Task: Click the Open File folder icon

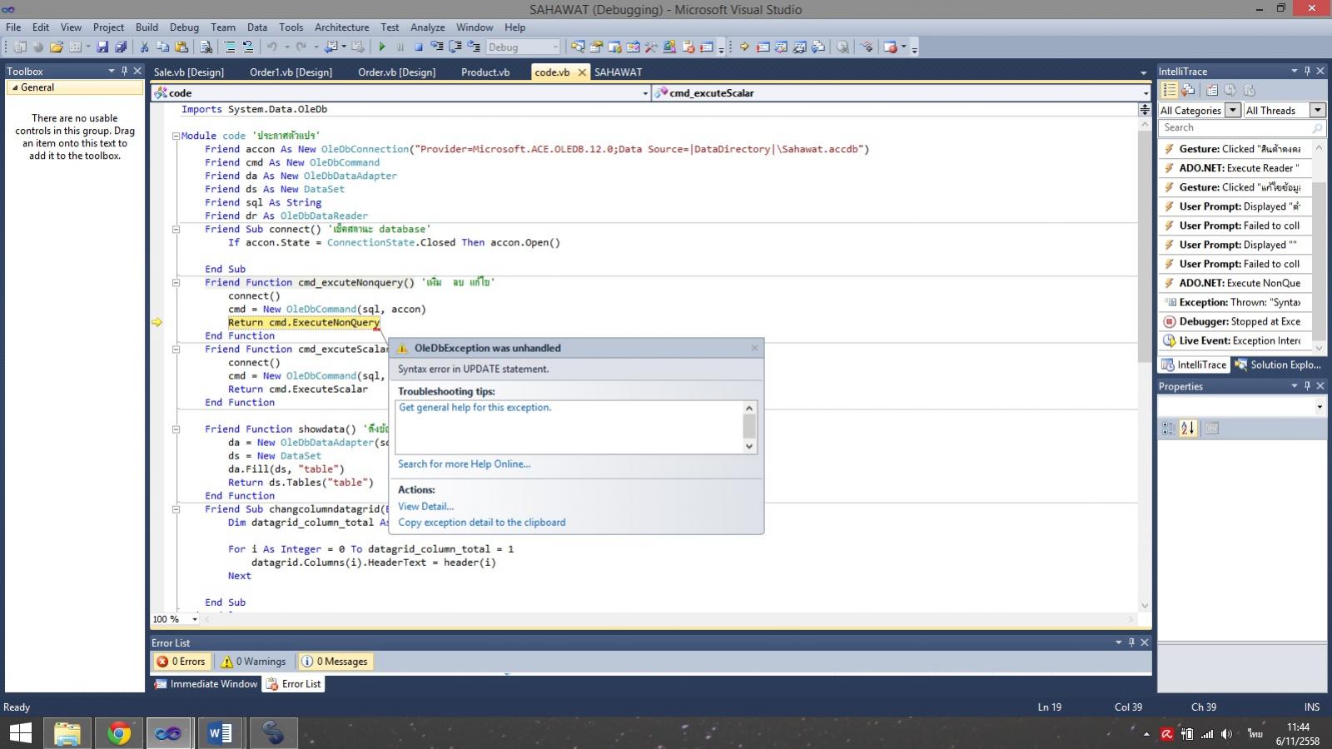Action: (56, 47)
